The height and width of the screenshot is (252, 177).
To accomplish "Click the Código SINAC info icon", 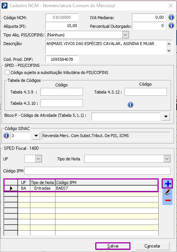I will [x=6, y=136].
